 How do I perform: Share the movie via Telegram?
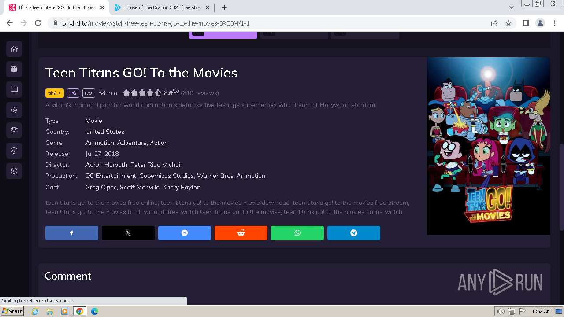pos(354,233)
